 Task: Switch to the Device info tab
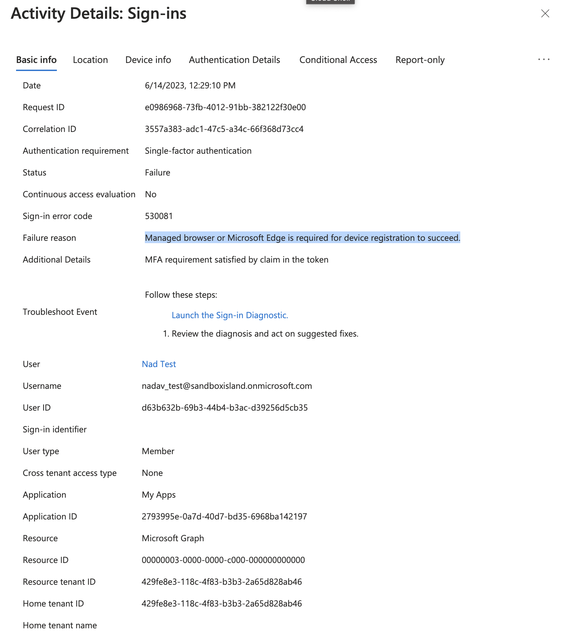pyautogui.click(x=148, y=60)
